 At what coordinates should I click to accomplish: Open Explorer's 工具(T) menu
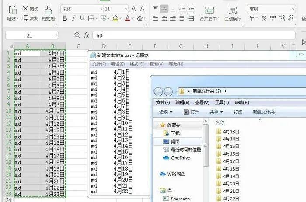[222, 103]
